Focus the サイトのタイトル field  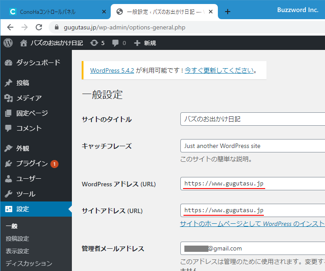pos(253,119)
